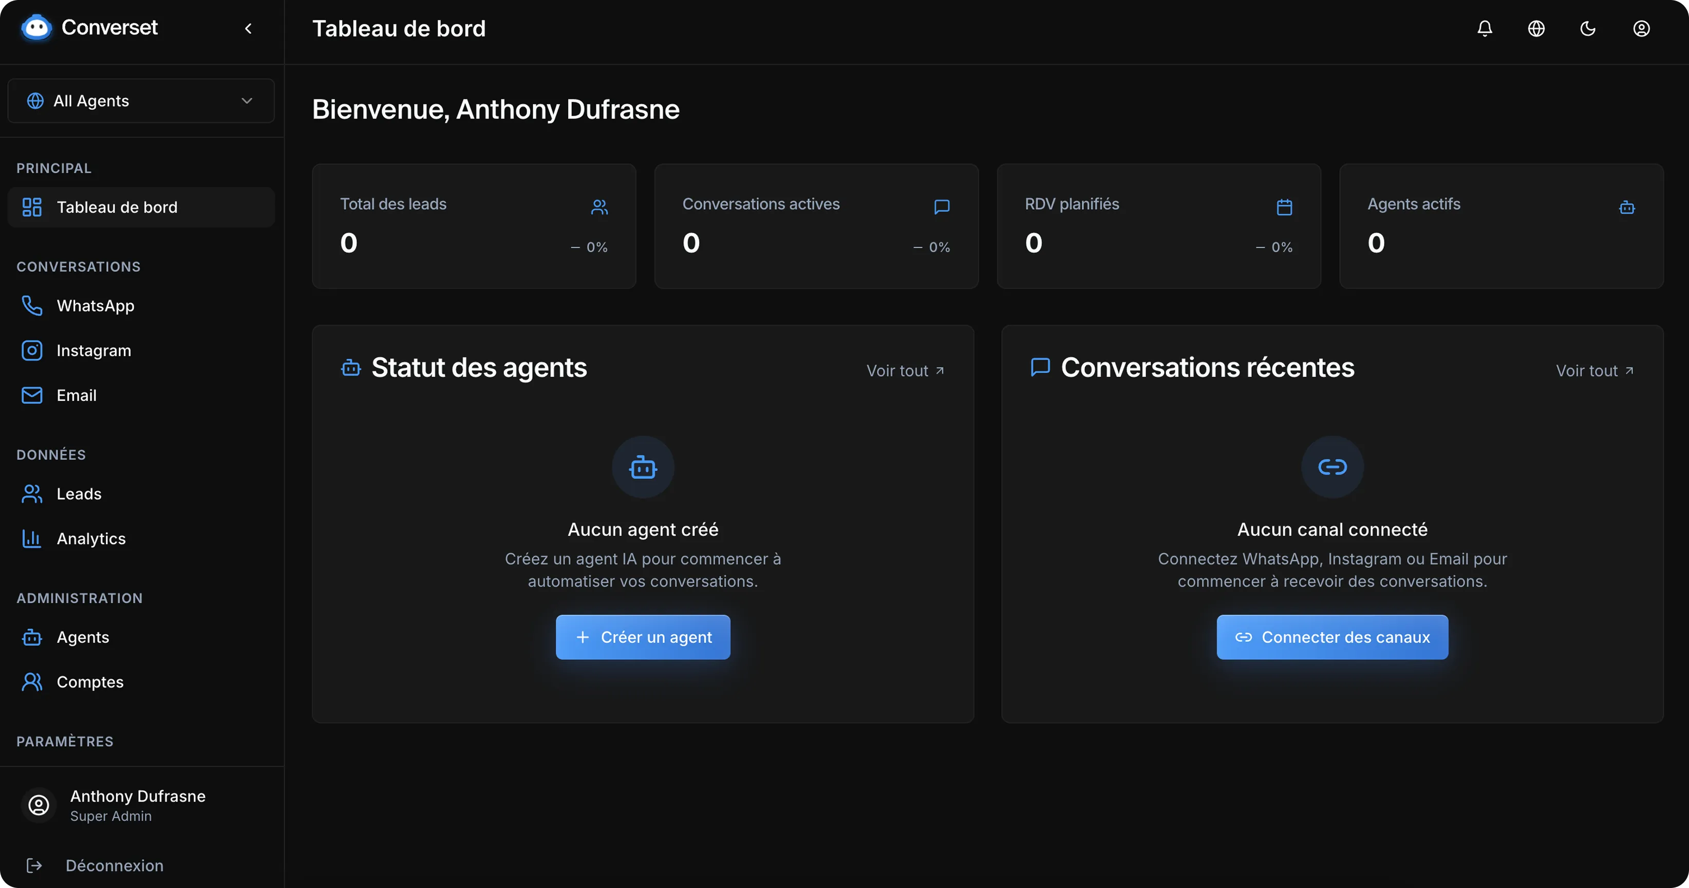Open the notifications bell icon
This screenshot has width=1689, height=888.
pos(1485,28)
